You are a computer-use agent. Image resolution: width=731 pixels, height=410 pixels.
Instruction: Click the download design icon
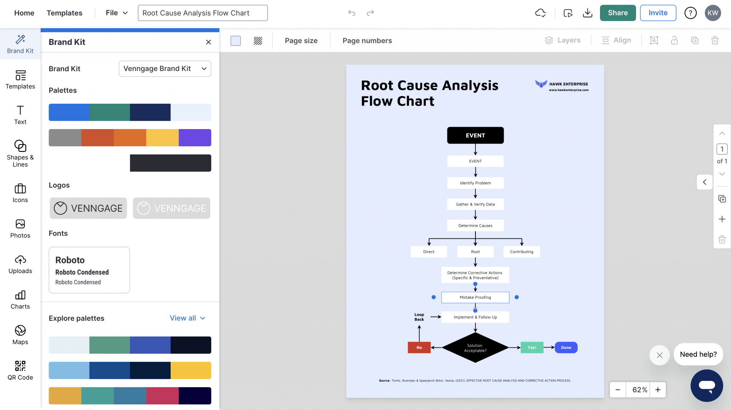coord(588,13)
